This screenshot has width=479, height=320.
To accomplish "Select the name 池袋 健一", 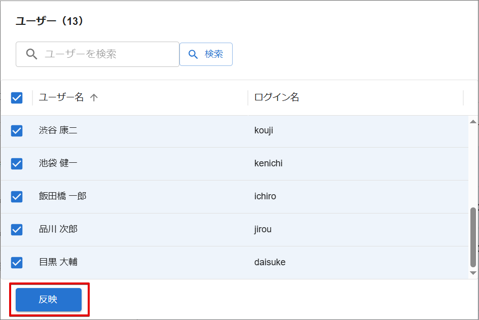I will click(x=58, y=163).
